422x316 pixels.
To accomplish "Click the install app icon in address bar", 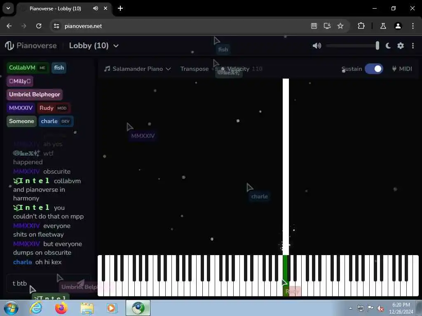I will coord(327,26).
